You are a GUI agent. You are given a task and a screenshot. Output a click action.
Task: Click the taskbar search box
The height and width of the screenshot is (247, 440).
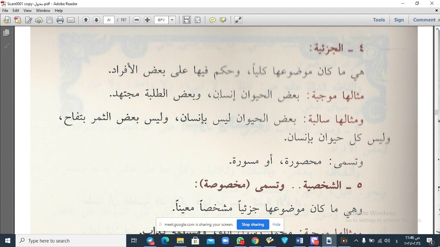coord(71,240)
